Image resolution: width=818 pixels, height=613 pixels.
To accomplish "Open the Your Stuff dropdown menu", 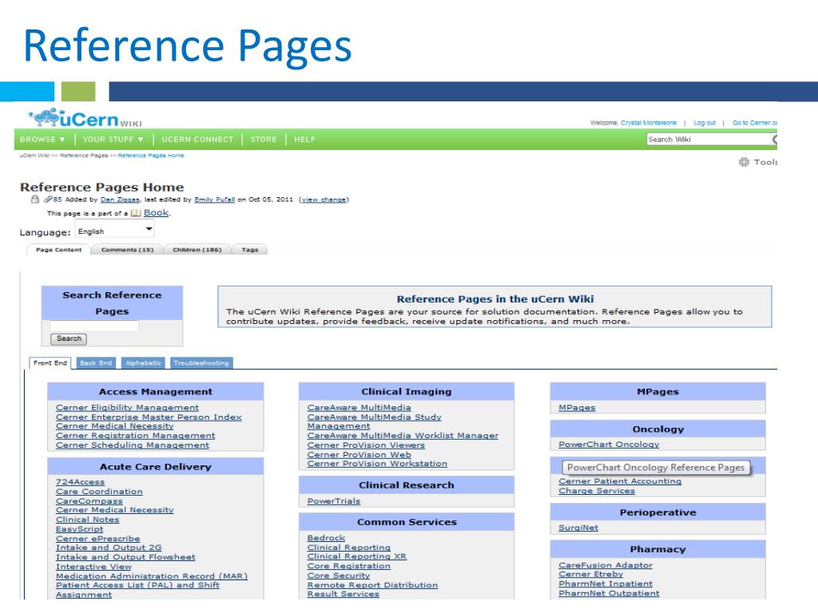I will coord(113,139).
